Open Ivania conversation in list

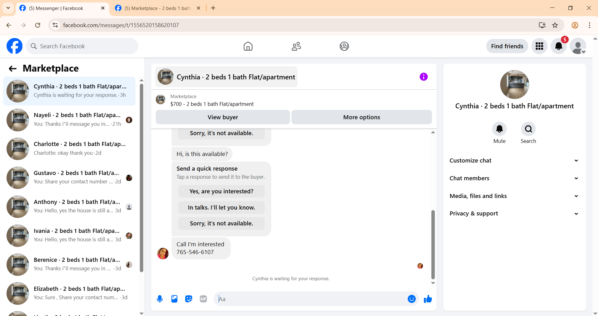click(69, 236)
